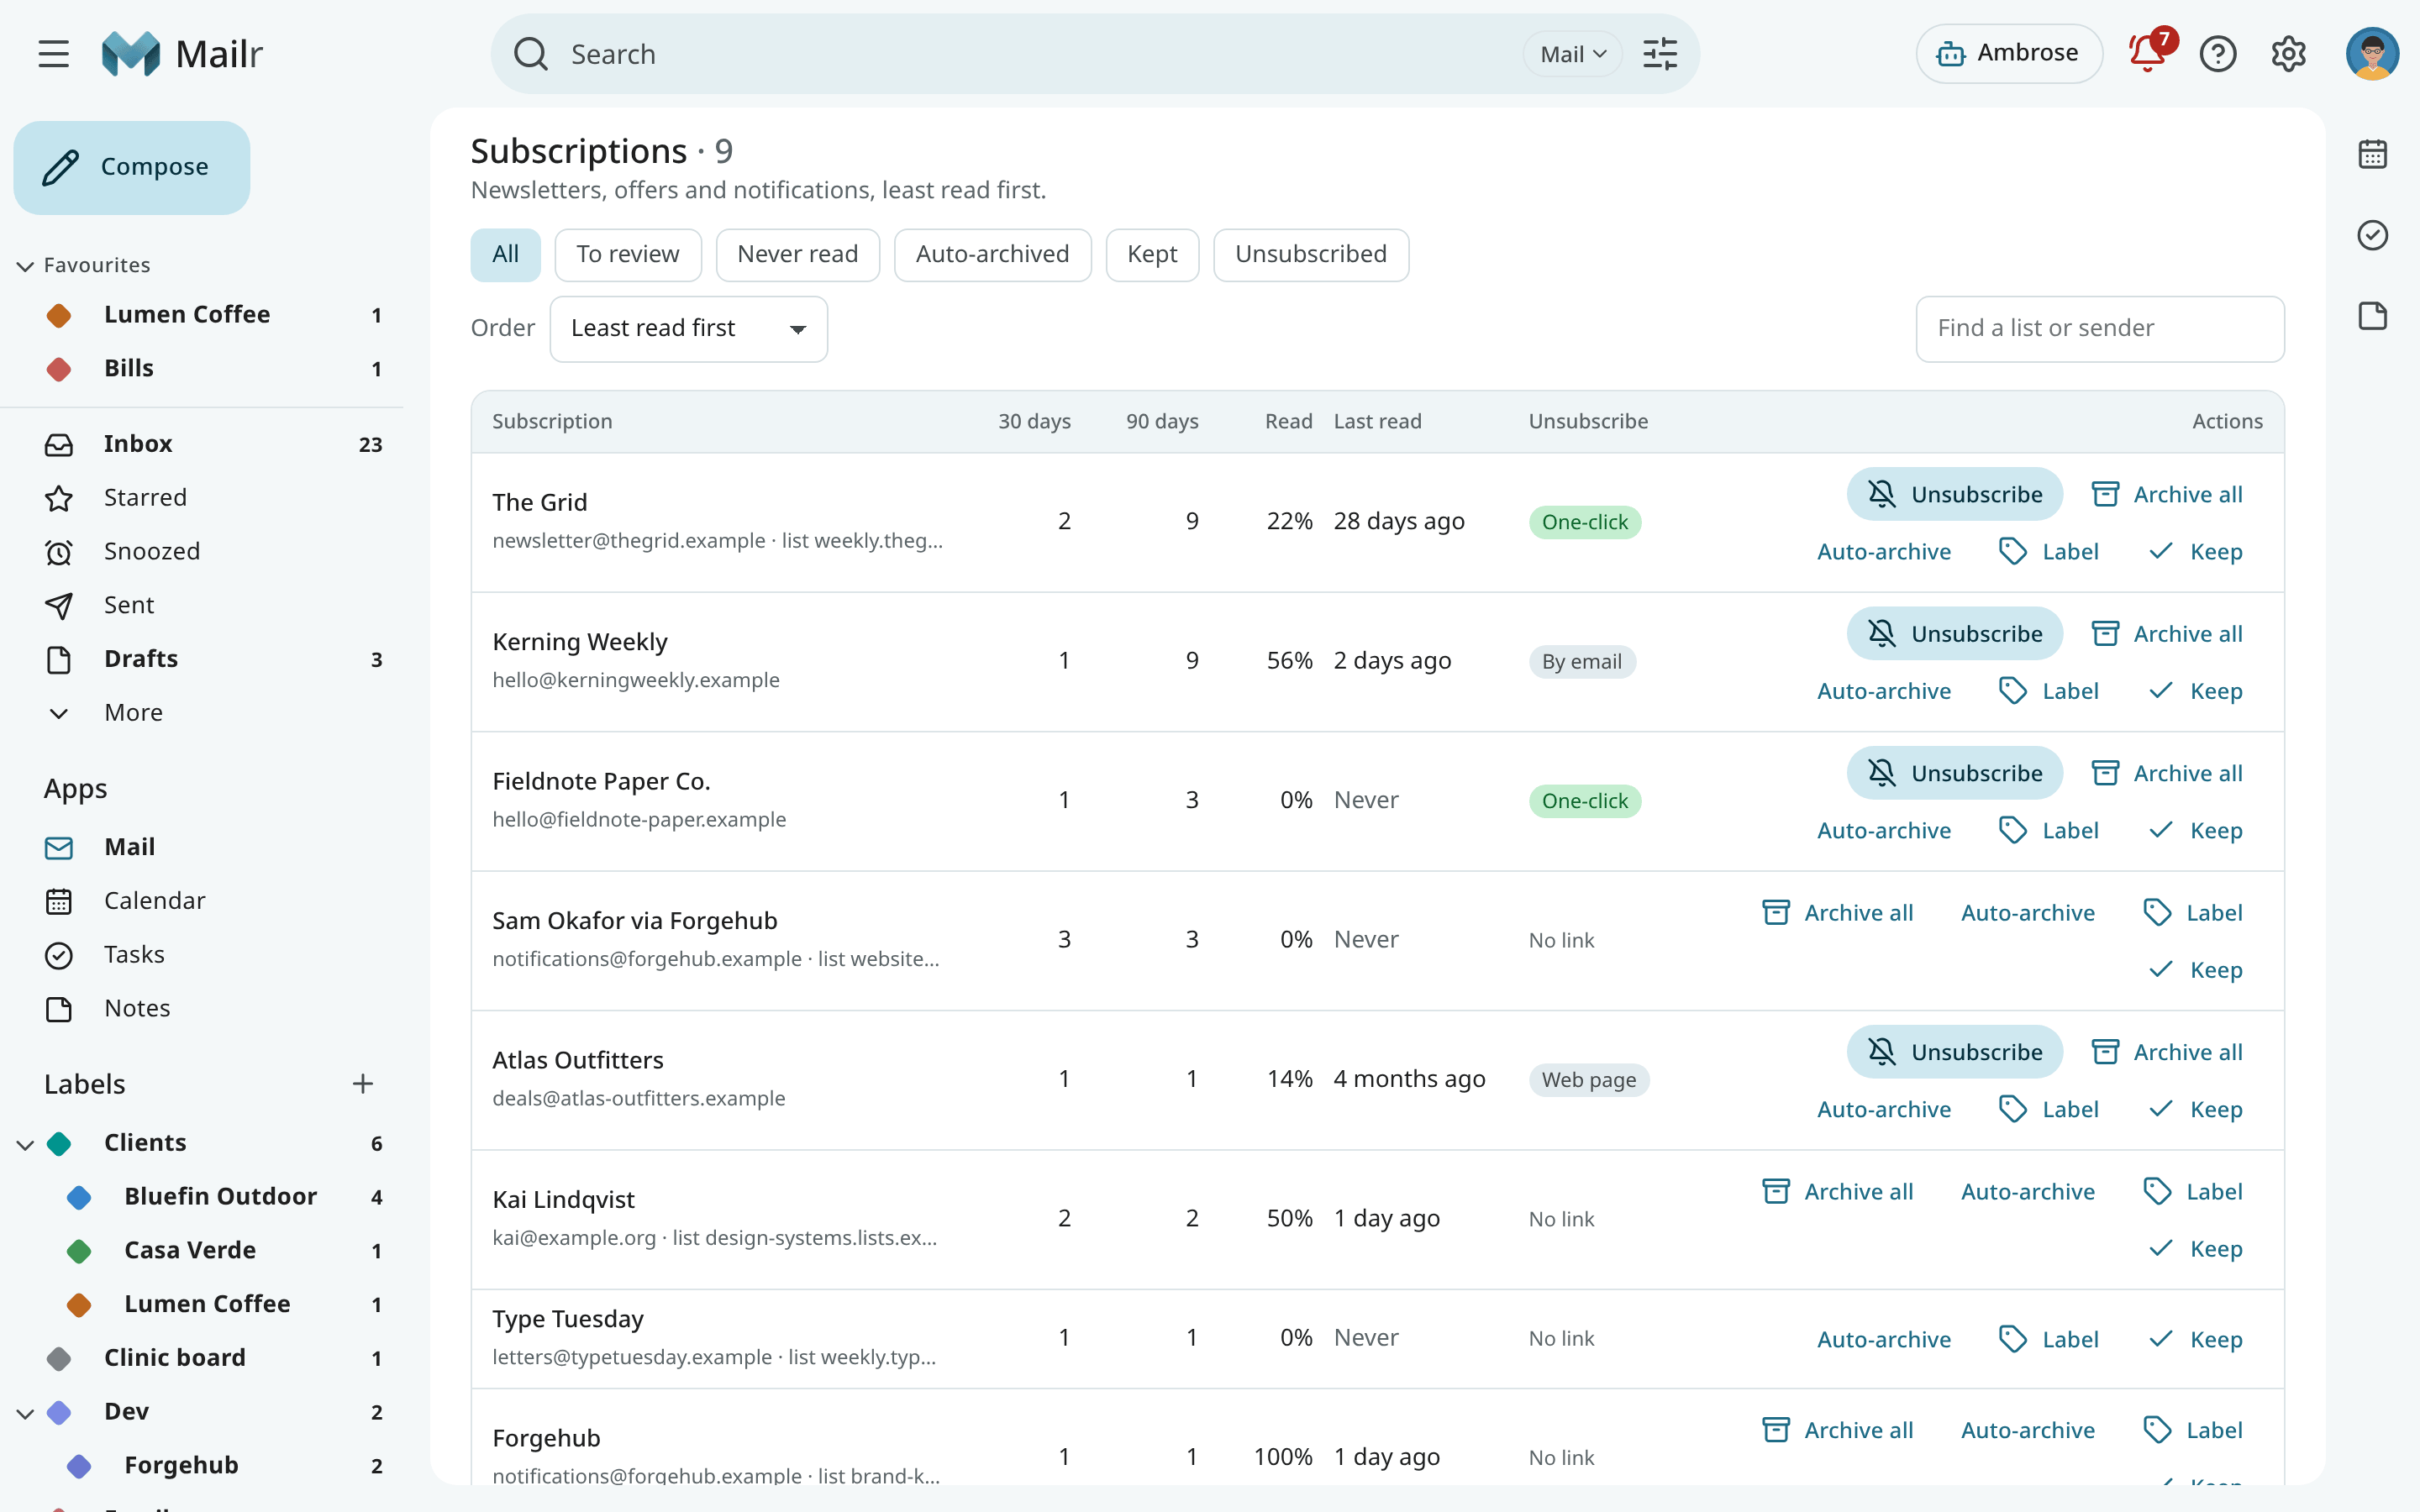Select the Unsubscribed filter tab
Image resolution: width=2420 pixels, height=1512 pixels.
tap(1311, 255)
